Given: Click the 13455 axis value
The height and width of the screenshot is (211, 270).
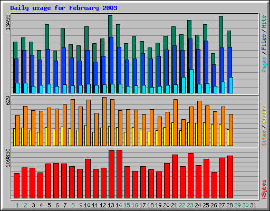Looking at the screenshot, I should click(8, 22).
